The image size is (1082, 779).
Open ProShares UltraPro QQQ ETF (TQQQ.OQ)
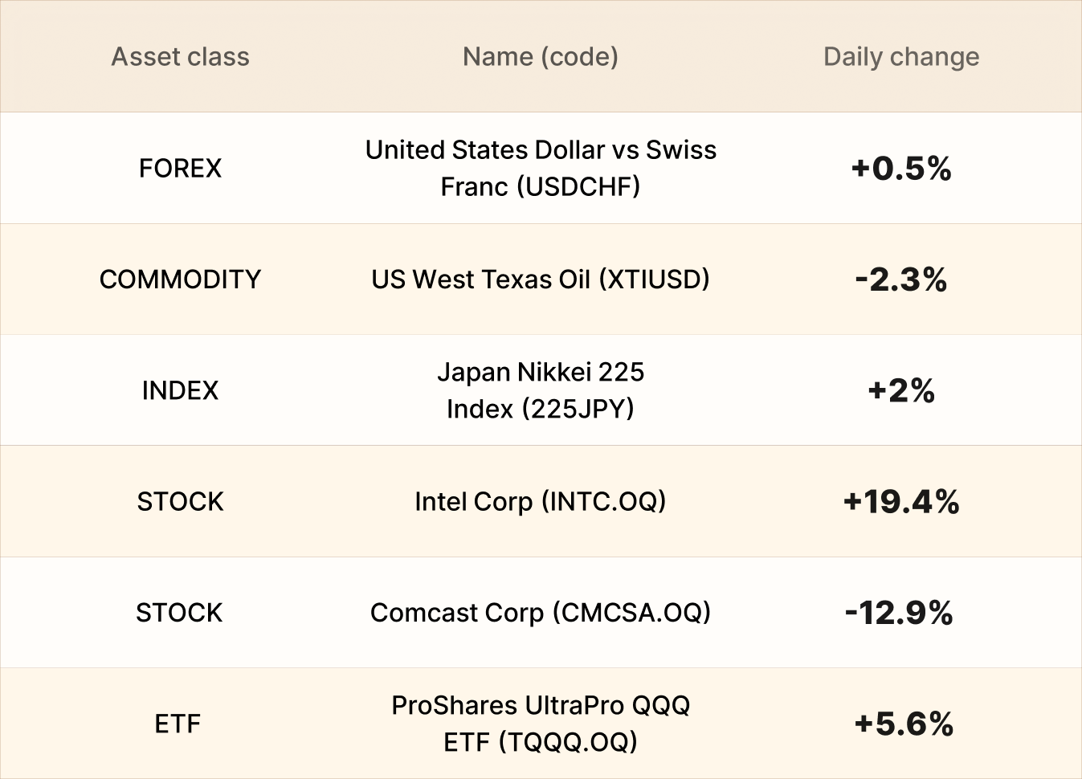click(541, 724)
